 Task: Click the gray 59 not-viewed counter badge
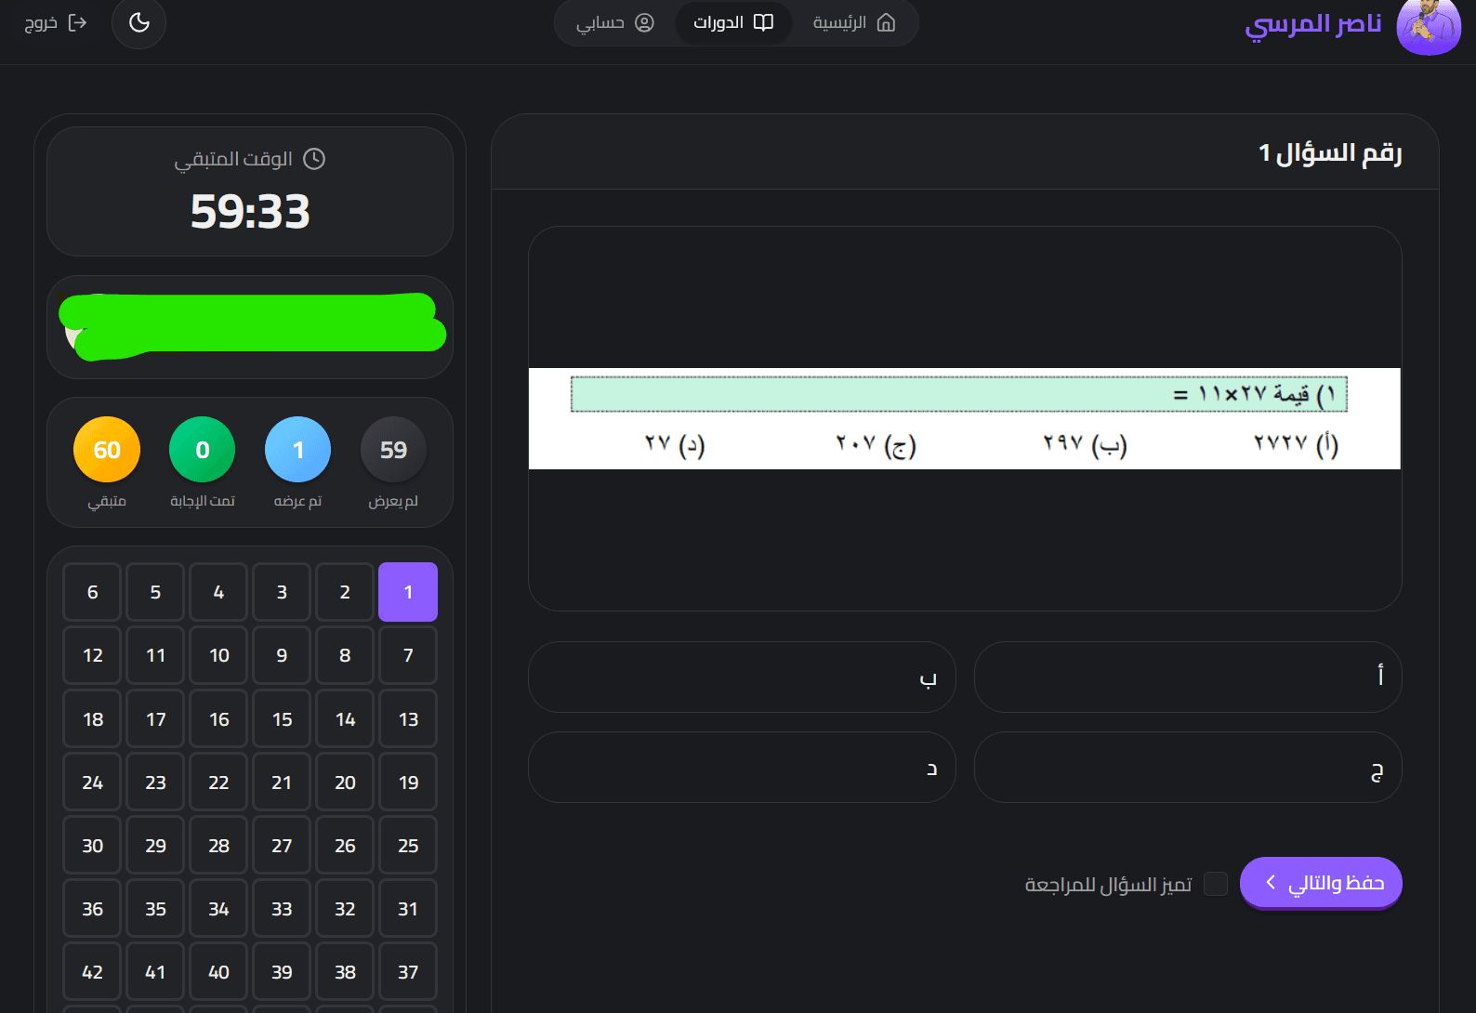point(393,450)
